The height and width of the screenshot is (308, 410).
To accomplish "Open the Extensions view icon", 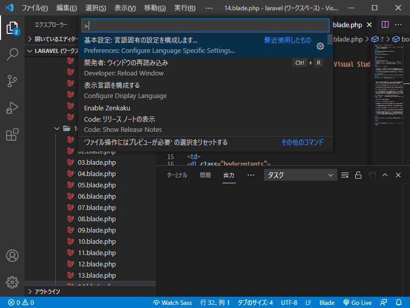I will [12, 134].
